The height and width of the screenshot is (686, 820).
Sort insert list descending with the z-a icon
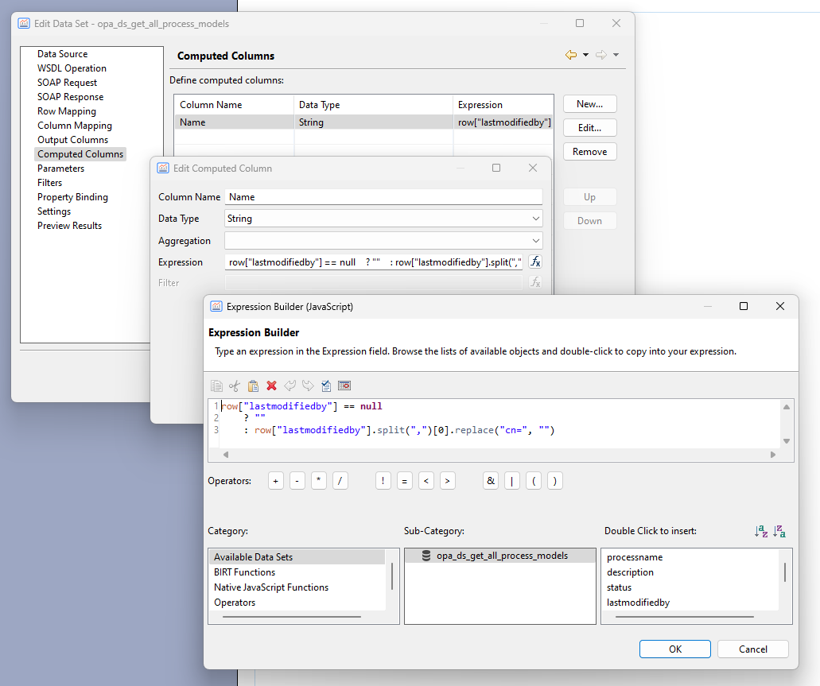[779, 531]
